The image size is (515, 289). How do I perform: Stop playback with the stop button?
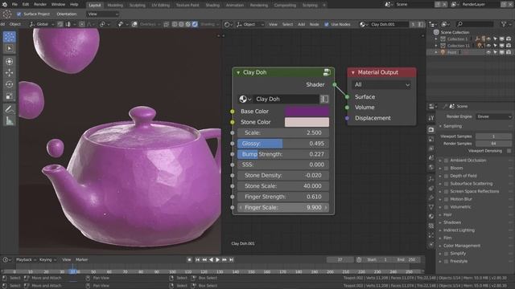[x=190, y=259]
